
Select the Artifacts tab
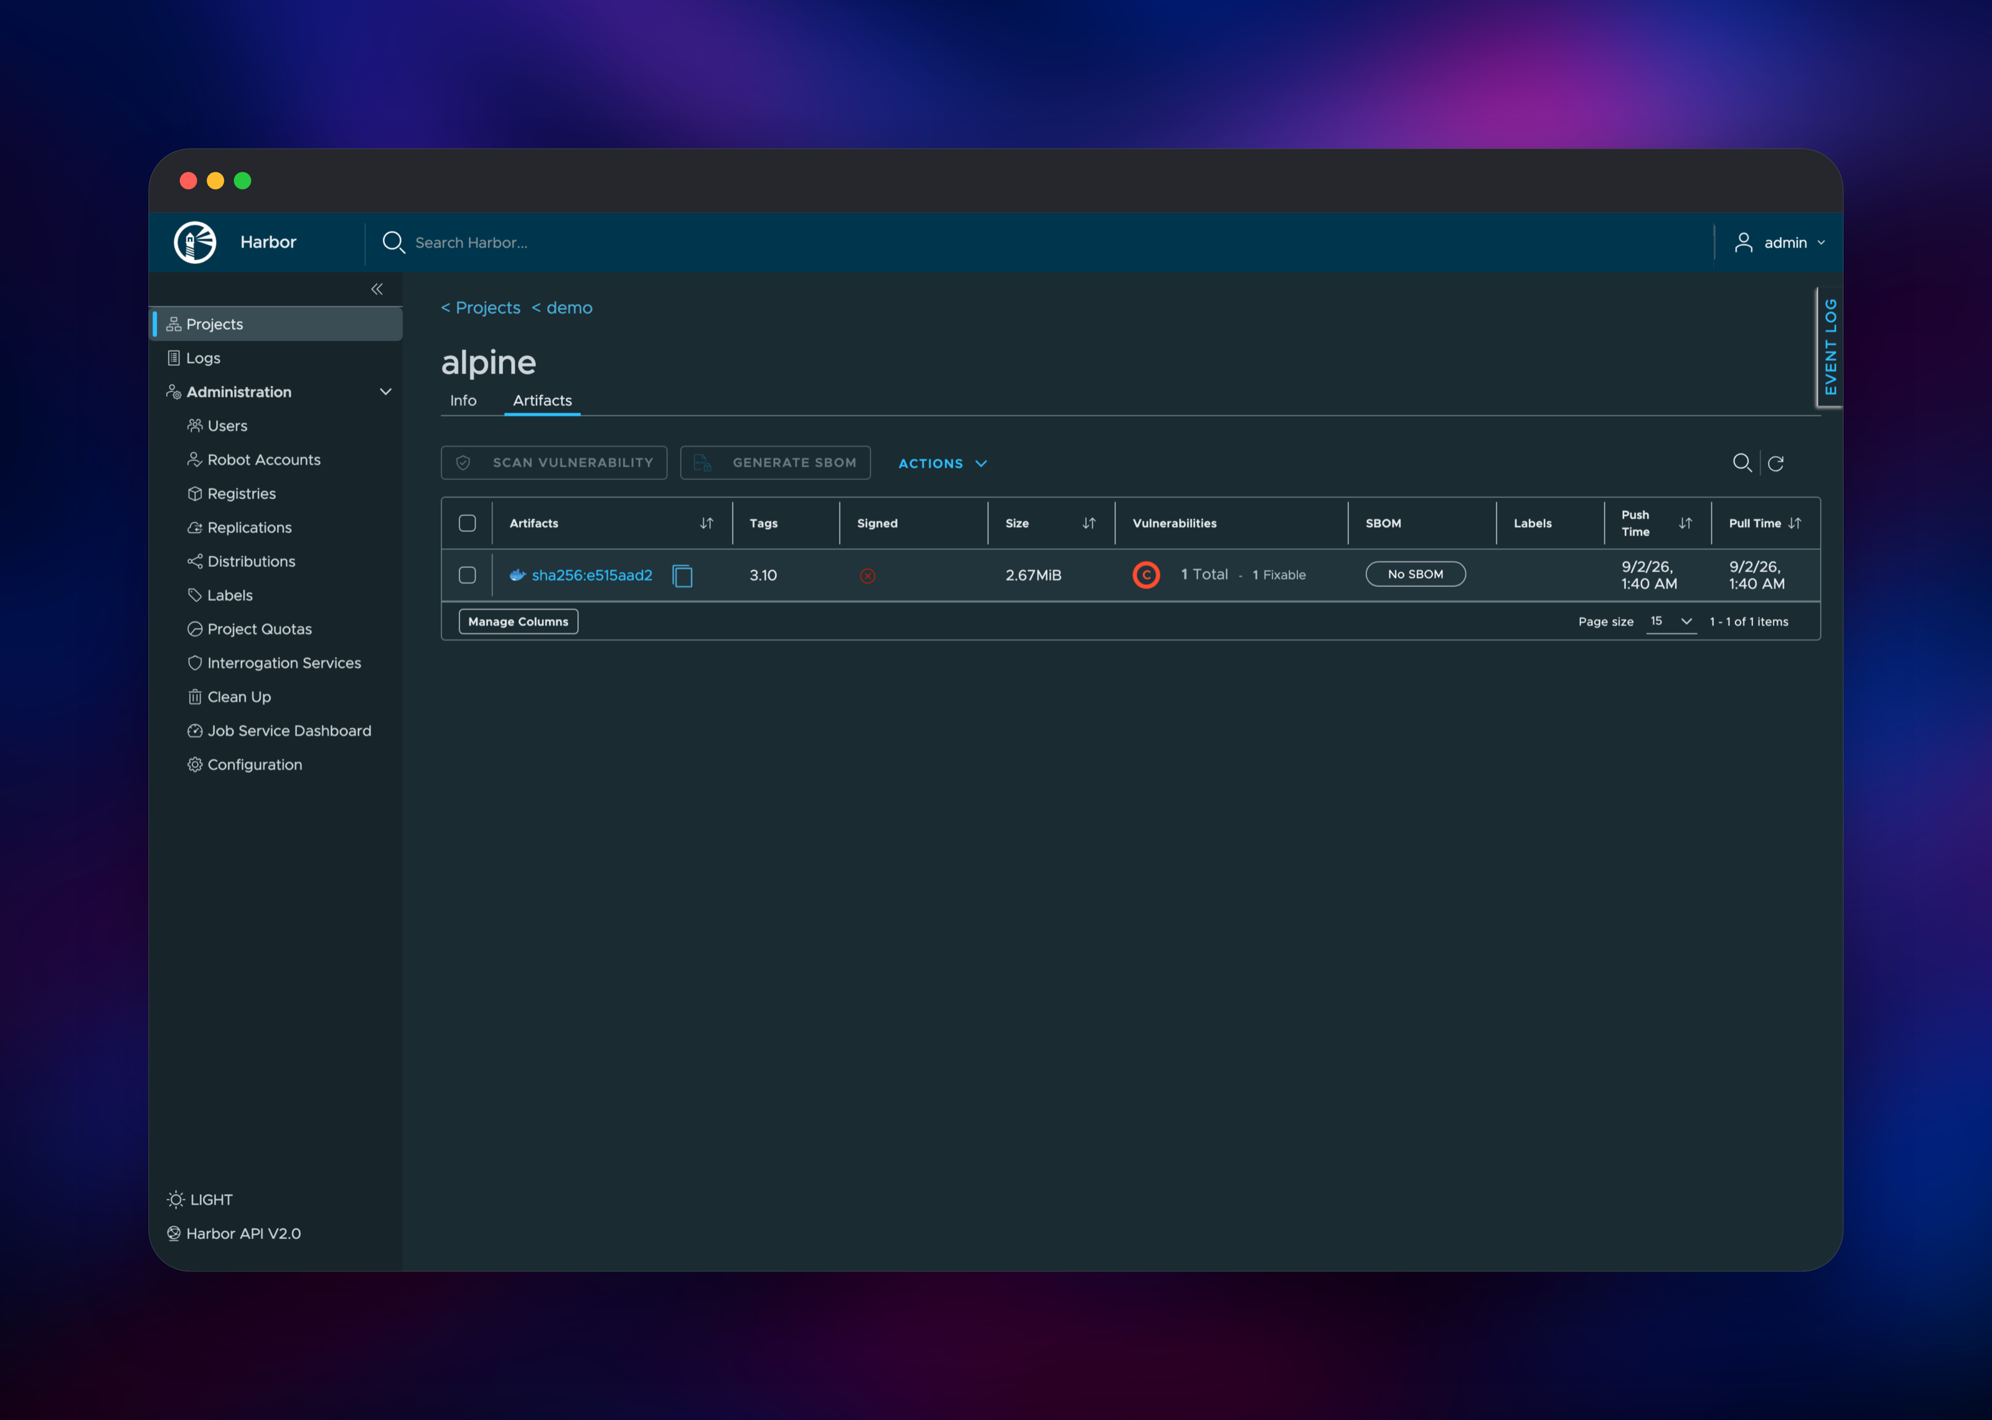[542, 401]
